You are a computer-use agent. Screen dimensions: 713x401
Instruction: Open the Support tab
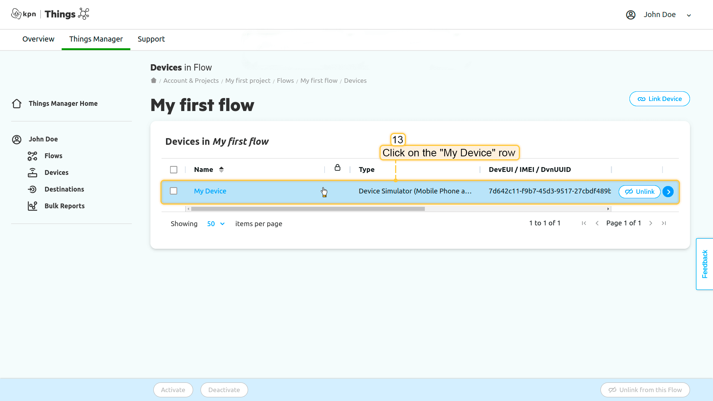point(151,39)
